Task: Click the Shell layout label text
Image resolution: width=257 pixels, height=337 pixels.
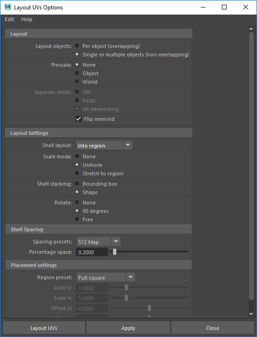Action: pyautogui.click(x=57, y=145)
